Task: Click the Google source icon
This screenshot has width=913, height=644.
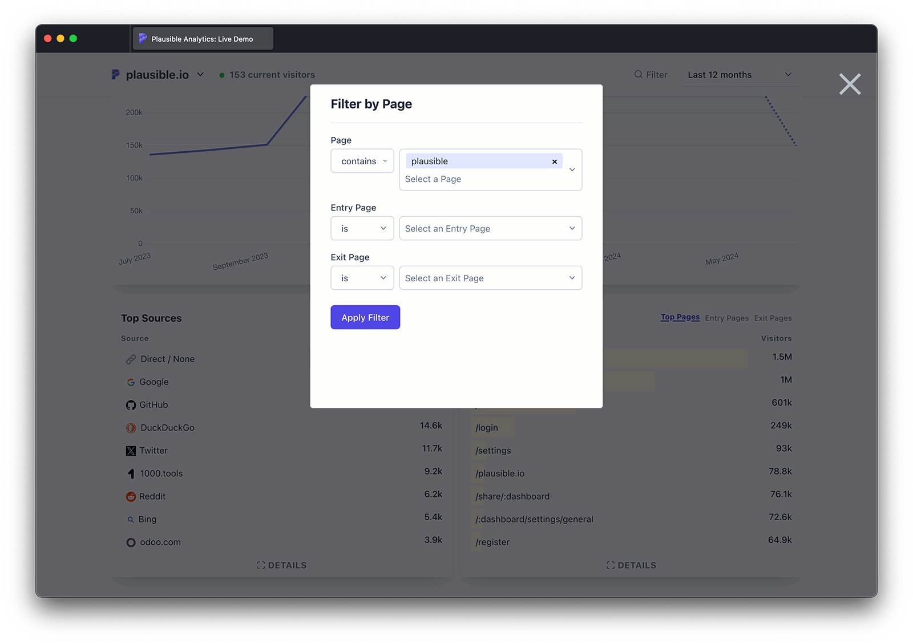Action: coord(131,382)
